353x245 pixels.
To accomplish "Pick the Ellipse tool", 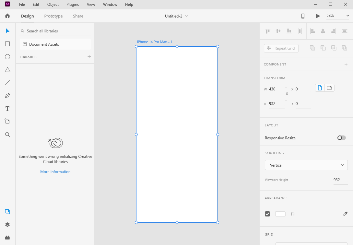I will pyautogui.click(x=7, y=57).
